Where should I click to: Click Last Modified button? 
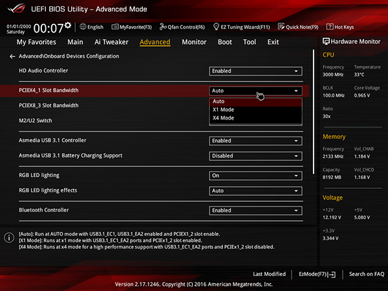(269, 274)
